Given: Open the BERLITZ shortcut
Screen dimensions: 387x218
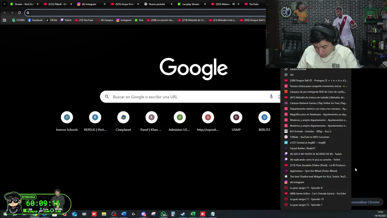Looking at the screenshot, I should coord(264,122).
